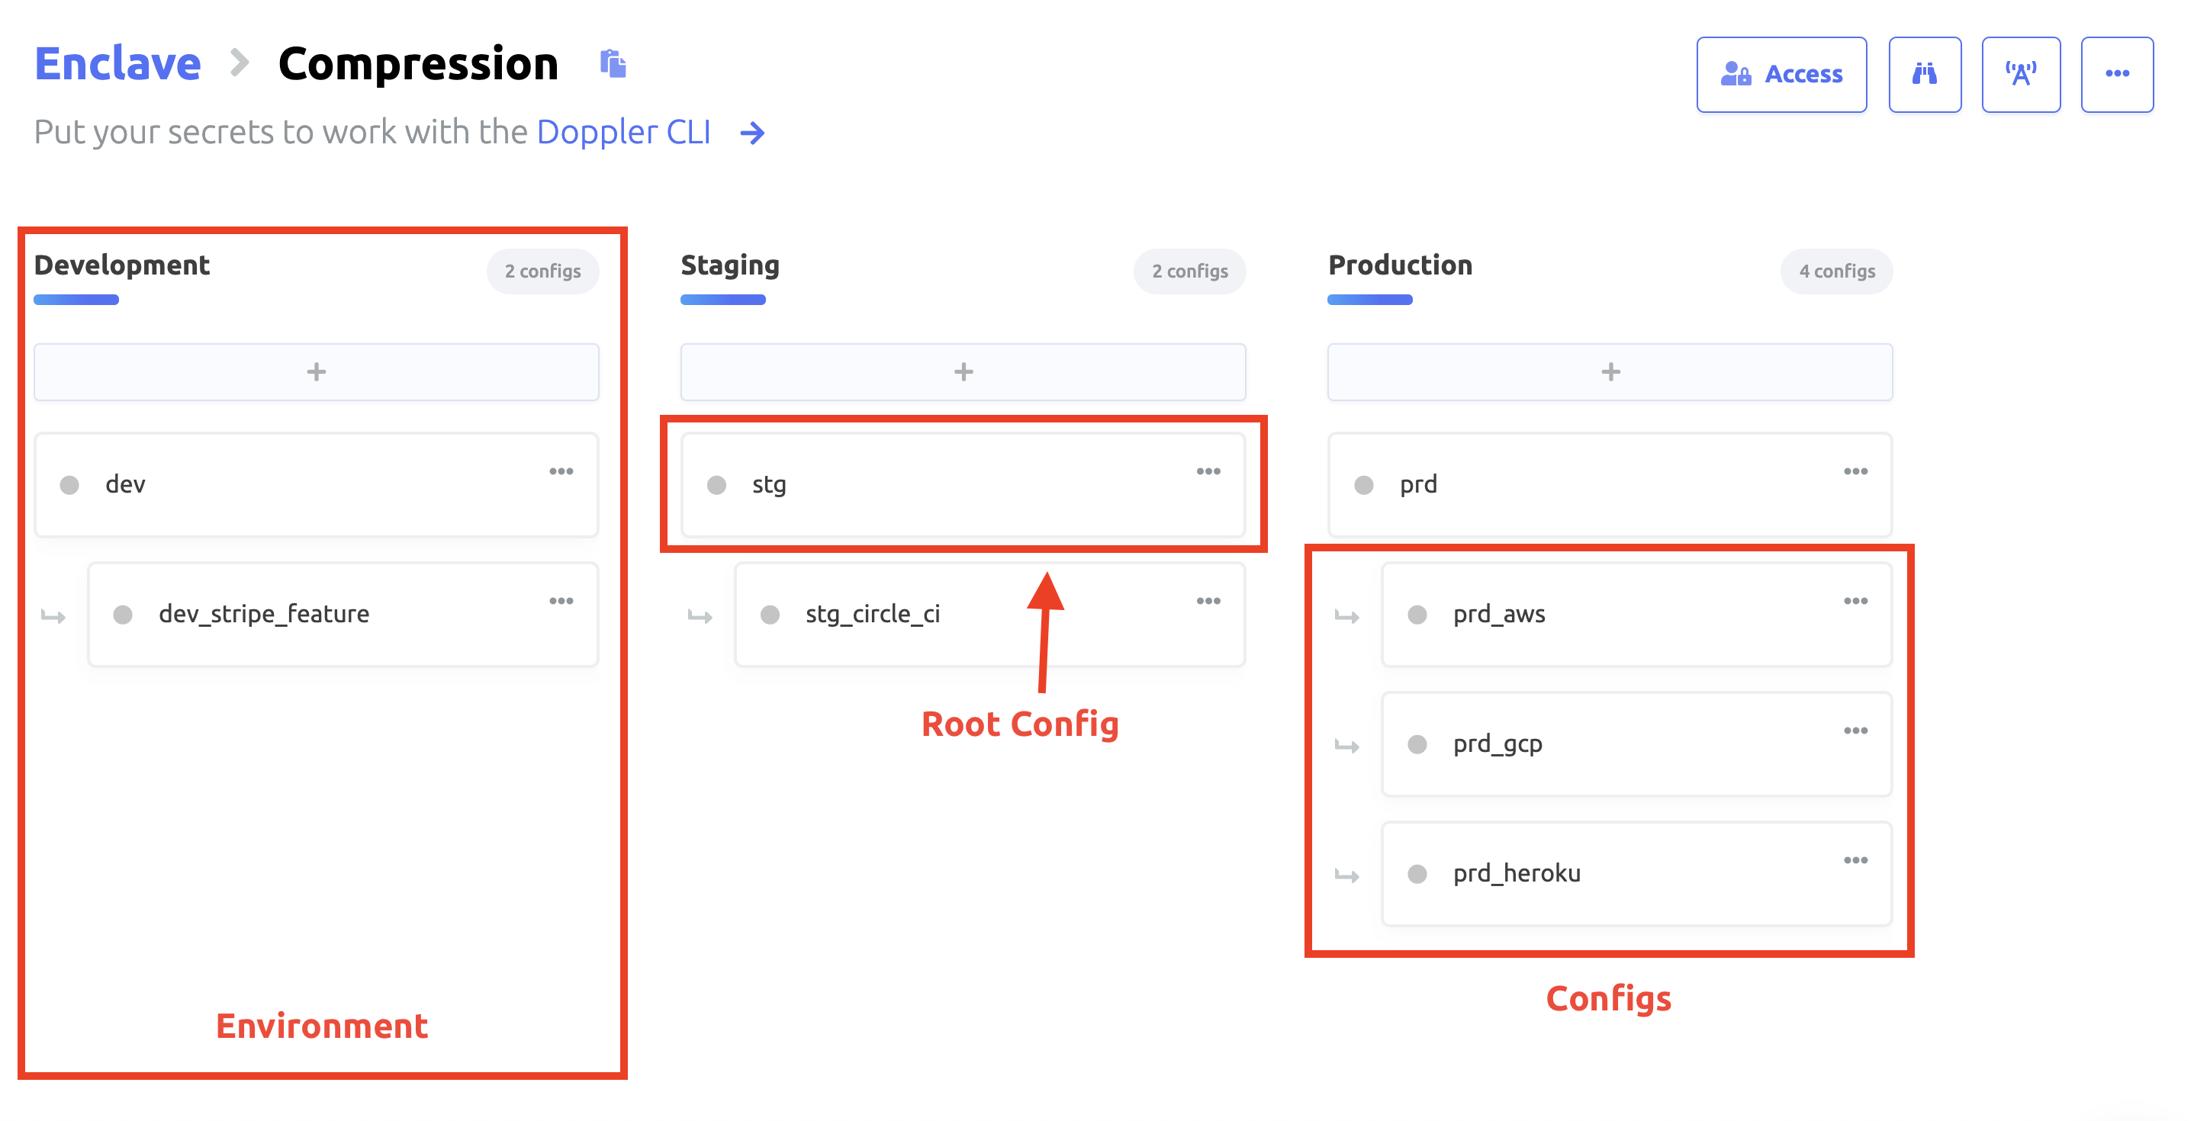Open three-dot menu on stg_circle_ci config
The height and width of the screenshot is (1121, 2194).
click(1208, 601)
